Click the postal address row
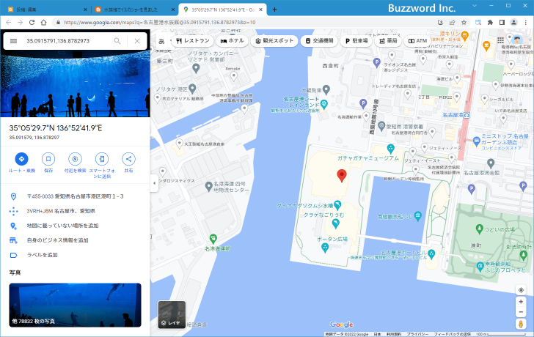The image size is (534, 337). pyautogui.click(x=75, y=196)
